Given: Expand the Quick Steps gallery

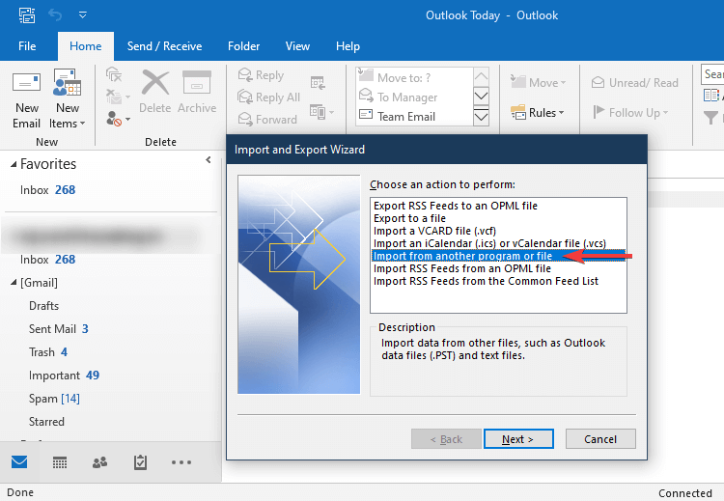Looking at the screenshot, I should tap(481, 117).
